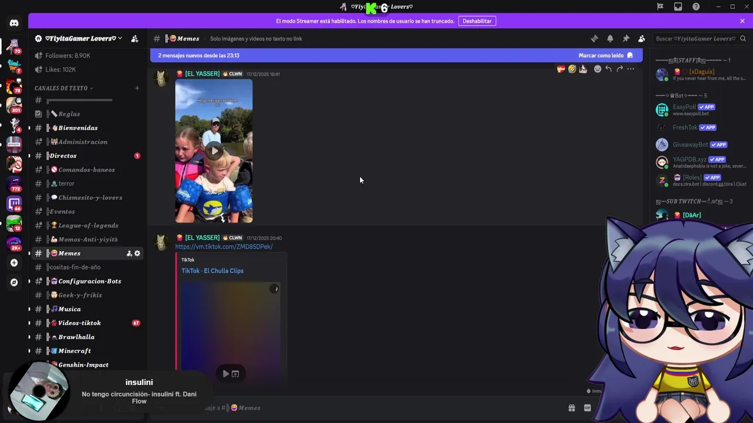
Task: Open the GIF picker icon
Action: (x=587, y=408)
